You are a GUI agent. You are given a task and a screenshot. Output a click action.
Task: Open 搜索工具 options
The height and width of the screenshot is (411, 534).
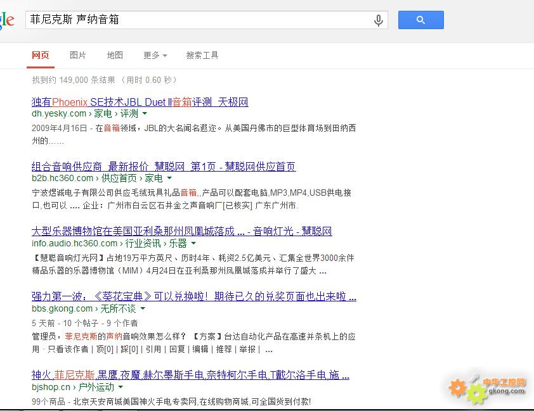202,55
